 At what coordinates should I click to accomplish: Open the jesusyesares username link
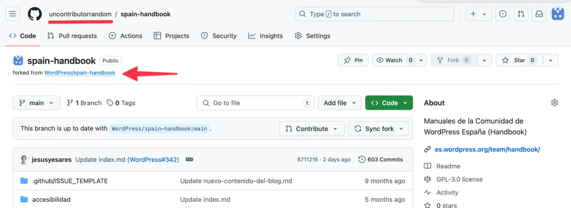[51, 160]
